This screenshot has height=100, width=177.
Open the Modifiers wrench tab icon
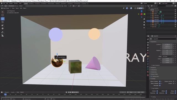tap(148, 59)
